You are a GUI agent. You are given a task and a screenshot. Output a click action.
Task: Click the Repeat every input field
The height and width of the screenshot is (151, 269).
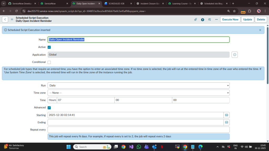pyautogui.click(x=138, y=130)
